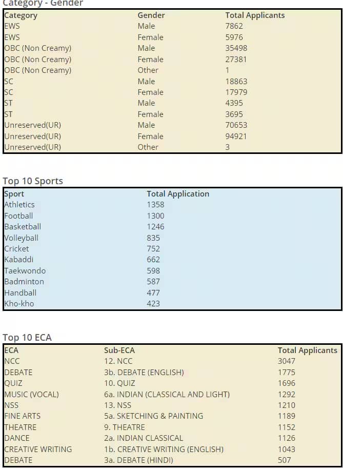The image size is (343, 469).
Task: Select the Kho-kho application count 423
Action: tap(153, 304)
